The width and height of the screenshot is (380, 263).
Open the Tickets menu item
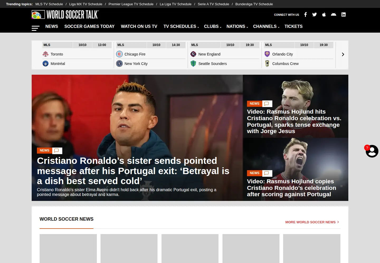point(293,26)
